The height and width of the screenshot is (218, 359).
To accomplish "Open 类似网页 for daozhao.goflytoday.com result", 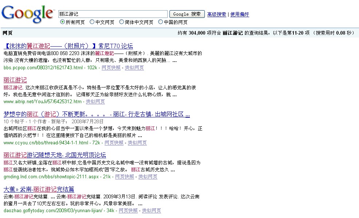I will click(151, 210).
